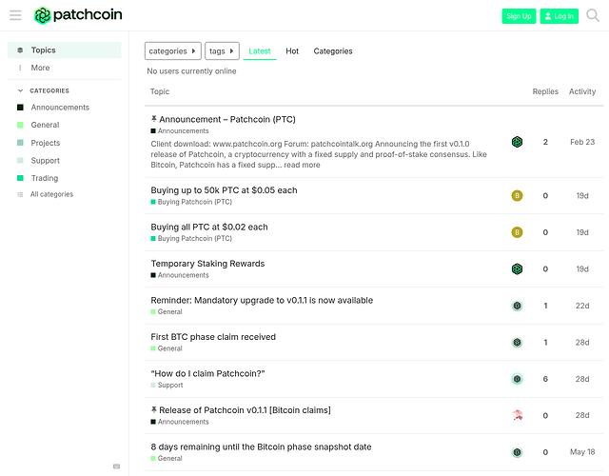Open poster avatar on Release of Patchcoin v0.1.1
This screenshot has height=476, width=609.
tap(517, 415)
